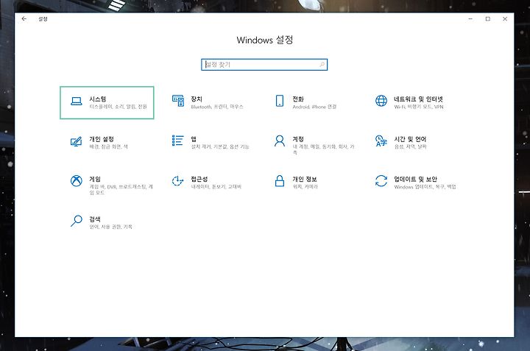The width and height of the screenshot is (530, 351).
Task: Open the 접근성 dotted clock icon
Action: 178,181
